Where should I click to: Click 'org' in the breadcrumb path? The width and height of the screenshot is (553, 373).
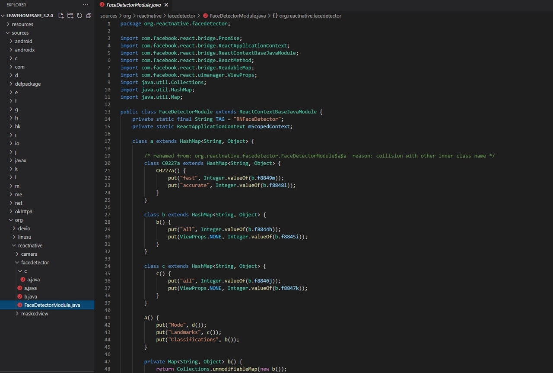coord(127,16)
